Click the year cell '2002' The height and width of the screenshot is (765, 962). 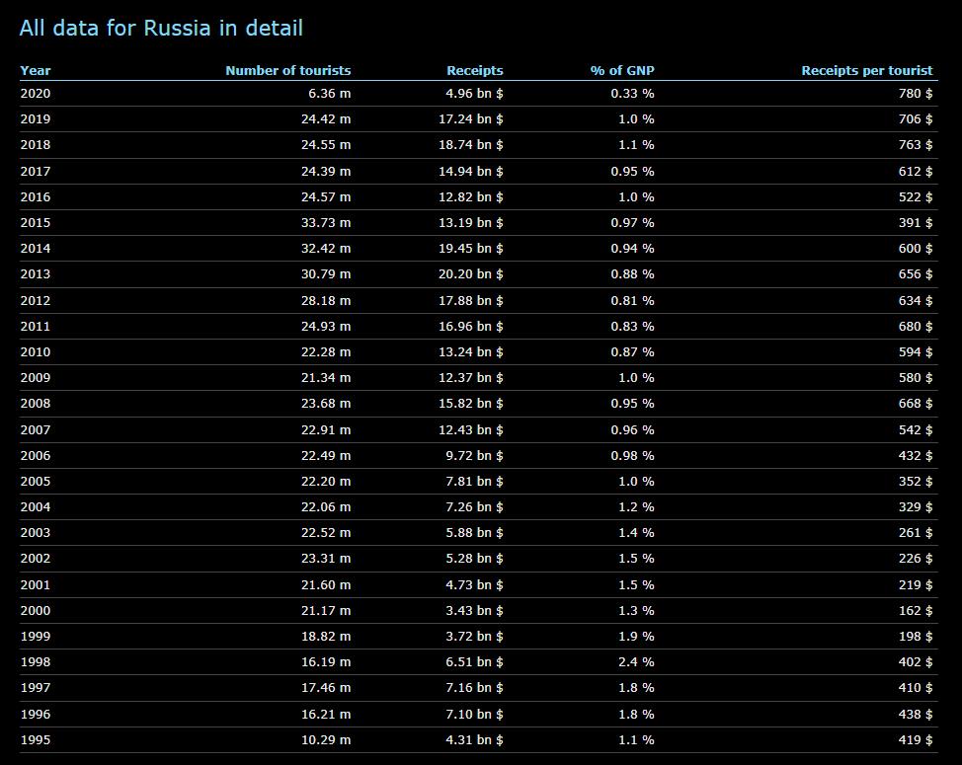(36, 559)
